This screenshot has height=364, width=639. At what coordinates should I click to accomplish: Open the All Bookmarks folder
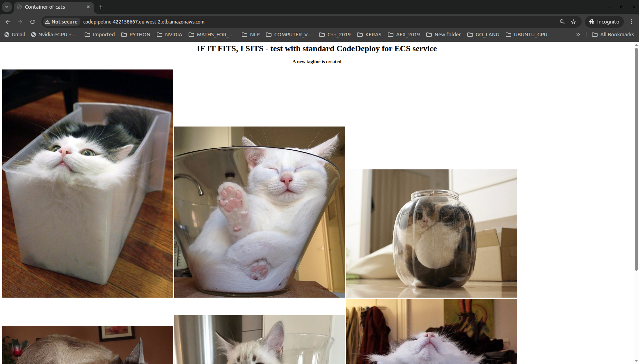[x=613, y=35]
